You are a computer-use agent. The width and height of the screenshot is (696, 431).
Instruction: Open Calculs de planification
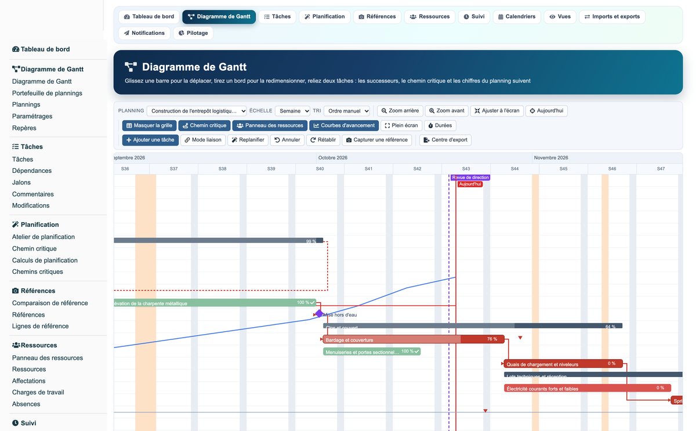click(45, 260)
